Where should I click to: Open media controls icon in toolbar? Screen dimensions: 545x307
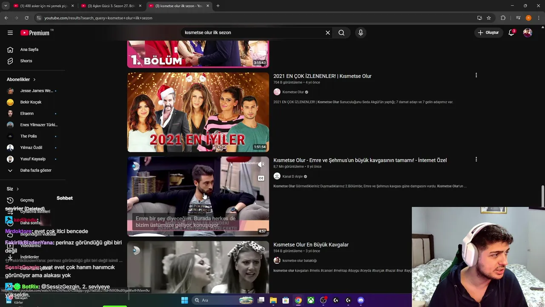pos(518,18)
